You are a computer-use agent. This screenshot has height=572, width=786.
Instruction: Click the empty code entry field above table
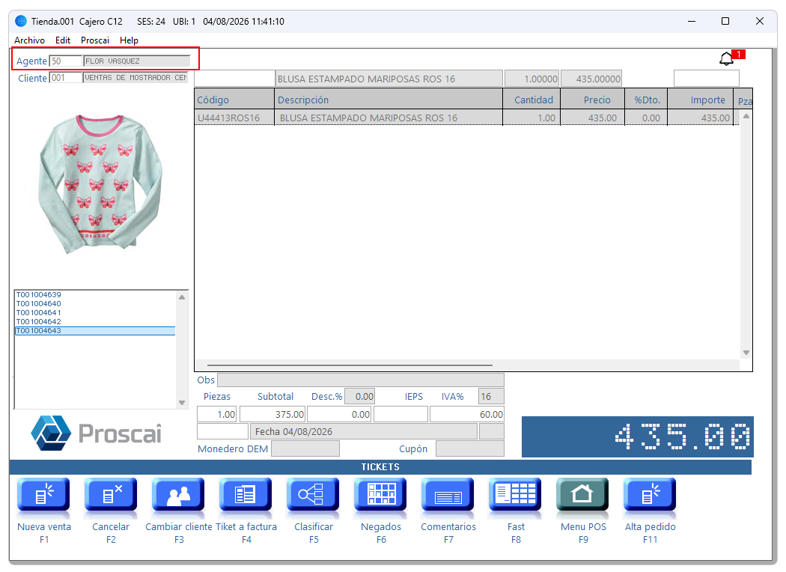tap(234, 79)
